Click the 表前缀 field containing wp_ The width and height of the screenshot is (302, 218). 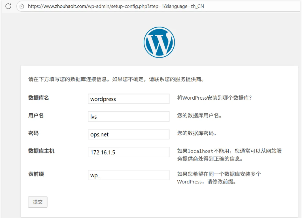coord(129,175)
